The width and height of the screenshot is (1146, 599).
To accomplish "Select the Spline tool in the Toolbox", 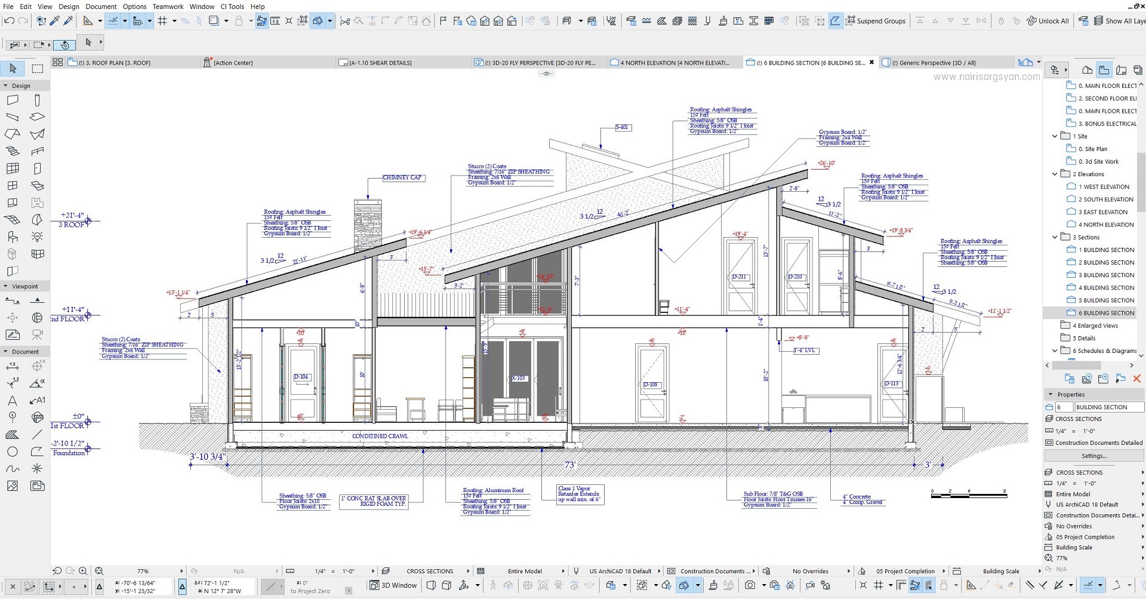I will tap(12, 469).
